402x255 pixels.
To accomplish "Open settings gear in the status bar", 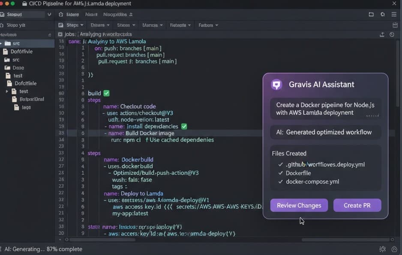I will click(x=382, y=249).
